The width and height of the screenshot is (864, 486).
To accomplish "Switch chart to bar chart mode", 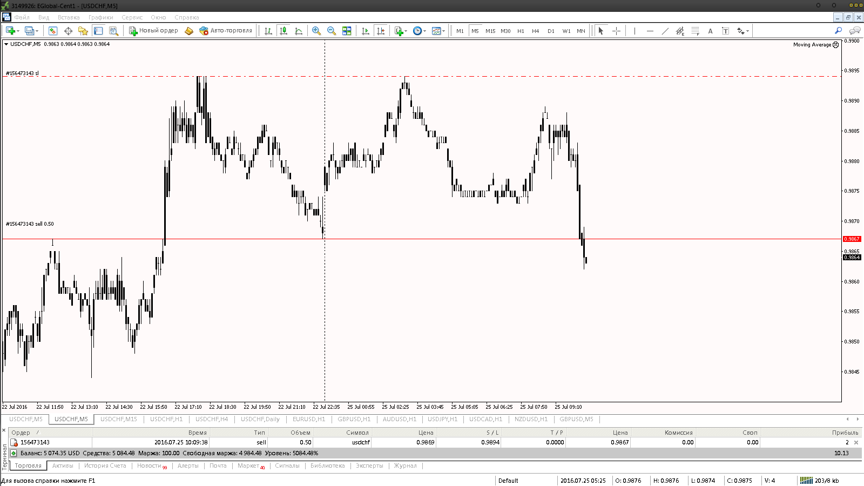I will click(x=268, y=31).
